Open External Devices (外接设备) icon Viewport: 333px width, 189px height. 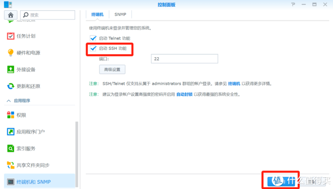[x=11, y=69]
